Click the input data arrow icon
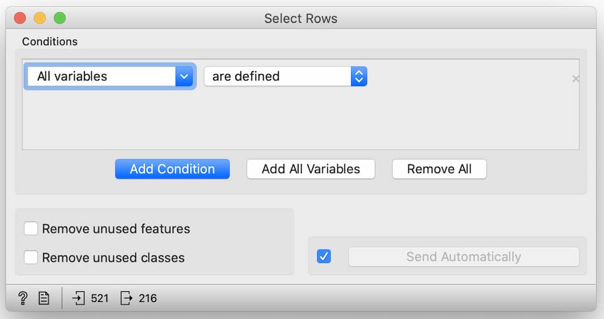Image resolution: width=604 pixels, height=319 pixels. pyautogui.click(x=79, y=298)
